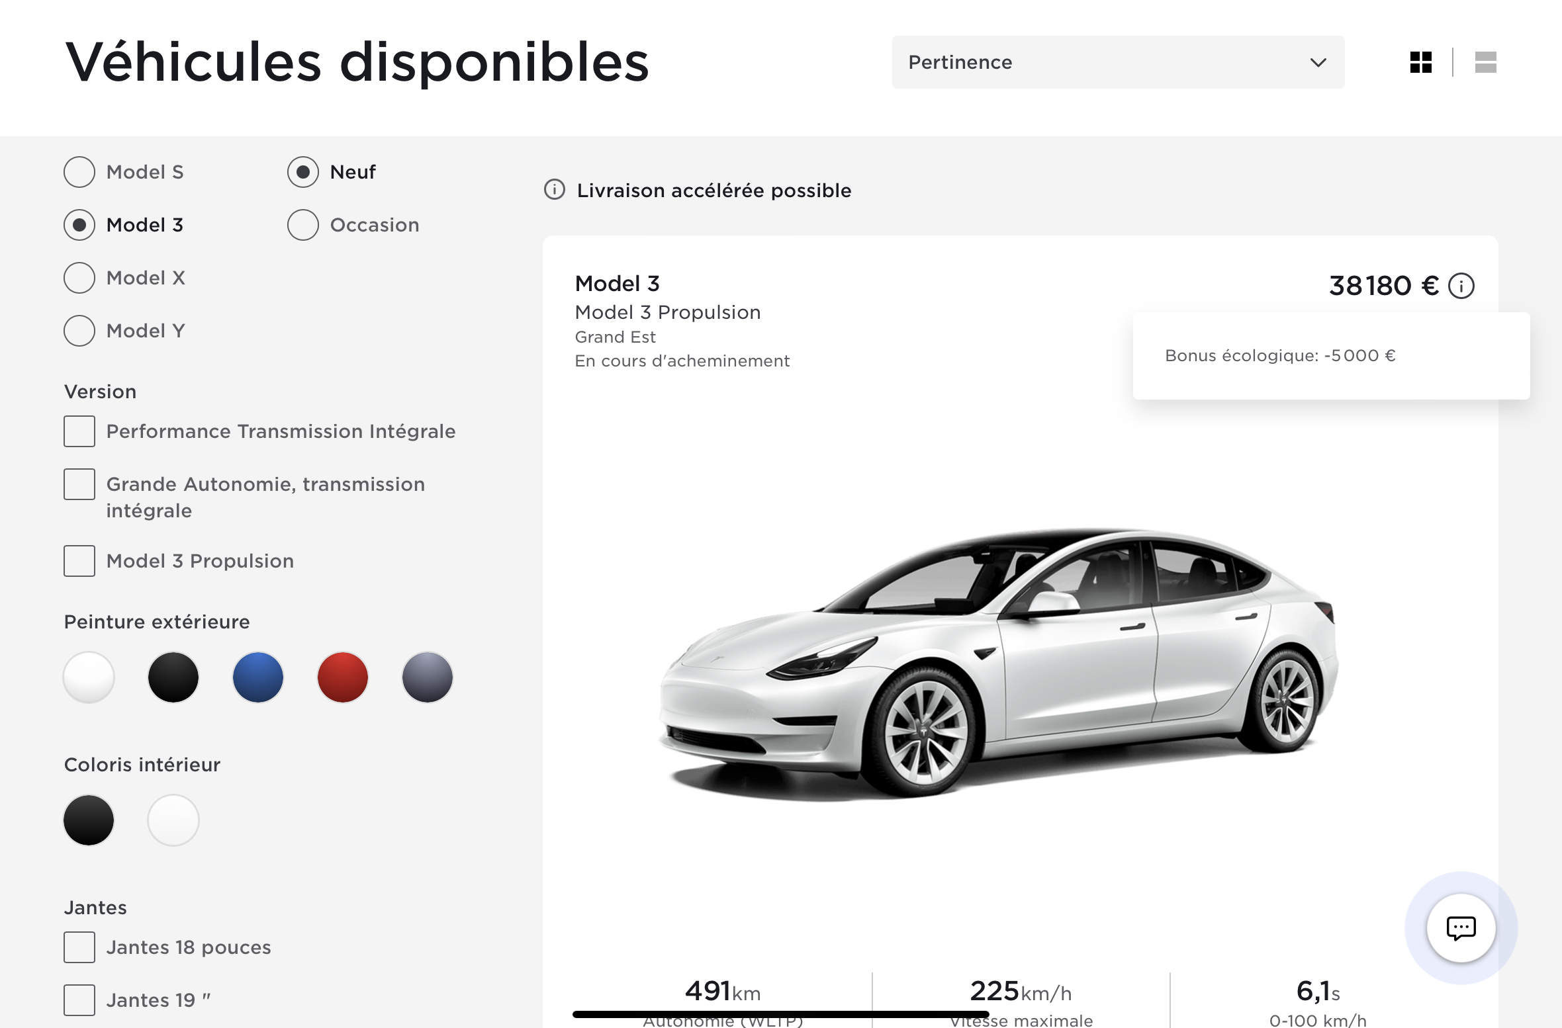1562x1028 pixels.
Task: Open the Pertinence sort dropdown
Action: point(1118,62)
